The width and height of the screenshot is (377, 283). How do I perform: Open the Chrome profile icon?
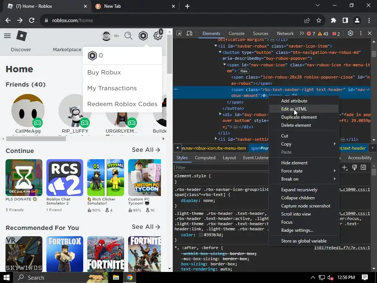[x=357, y=21]
